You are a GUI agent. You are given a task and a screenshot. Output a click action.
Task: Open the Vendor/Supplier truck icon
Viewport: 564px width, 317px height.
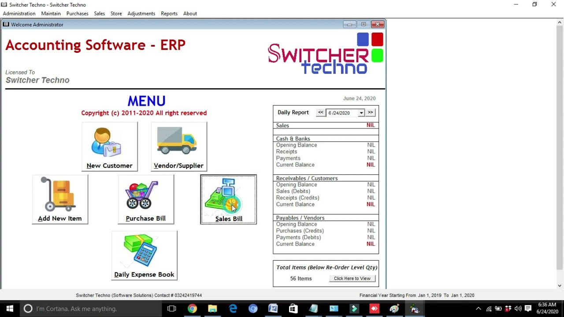click(x=179, y=147)
